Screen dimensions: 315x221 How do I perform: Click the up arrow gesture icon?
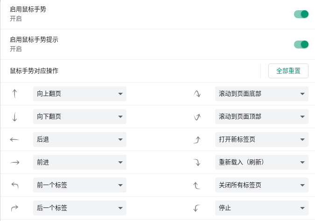[x=14, y=94]
